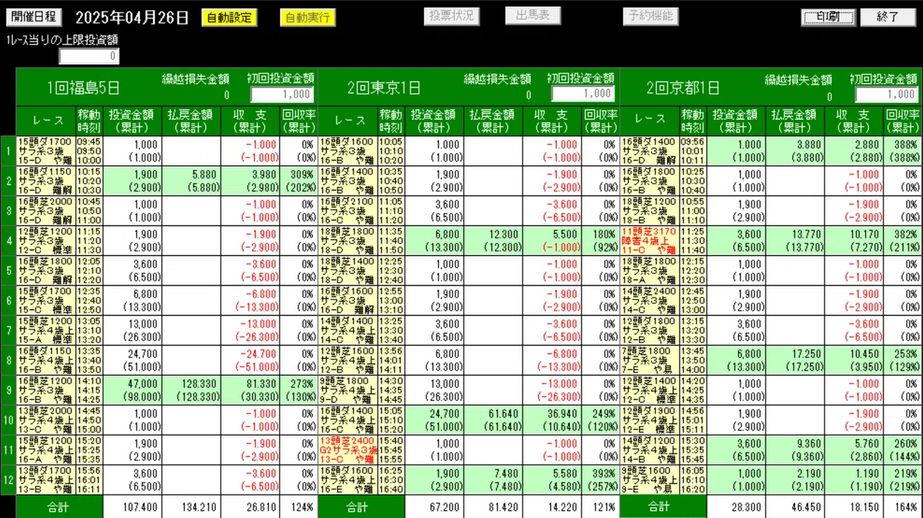Click the 24,700 investment cell in 福島 race 8
Screen dimensions: 923x518
132,360
